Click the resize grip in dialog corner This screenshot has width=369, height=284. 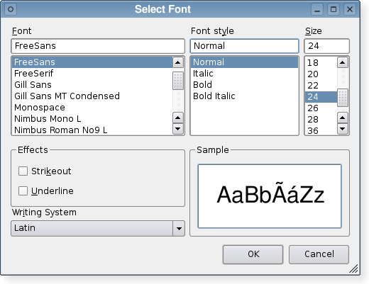click(353, 268)
